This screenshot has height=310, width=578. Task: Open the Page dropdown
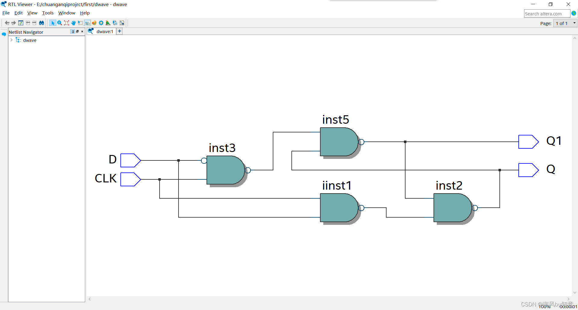point(565,23)
